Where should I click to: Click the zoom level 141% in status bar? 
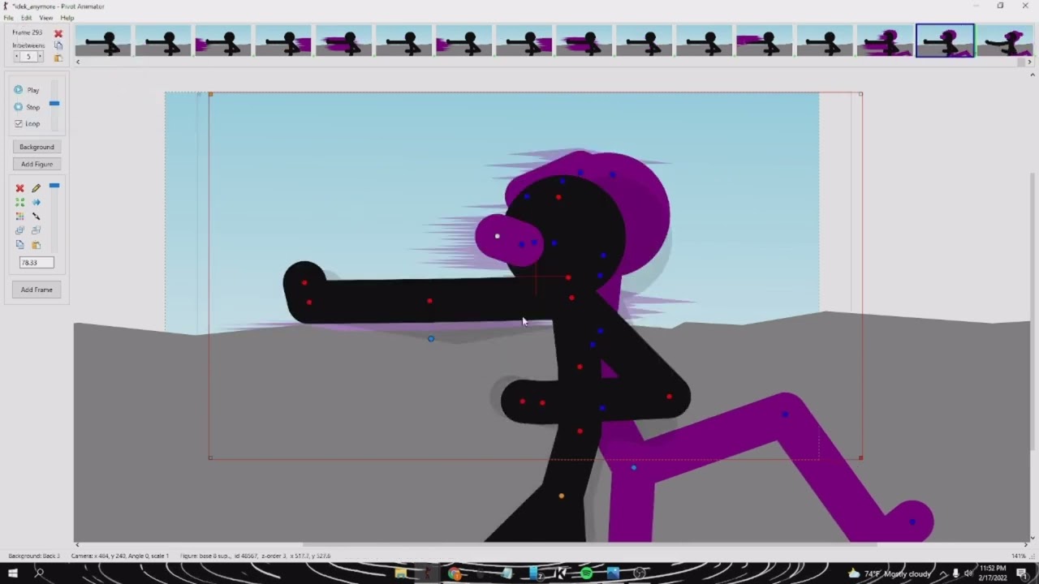pyautogui.click(x=1019, y=556)
